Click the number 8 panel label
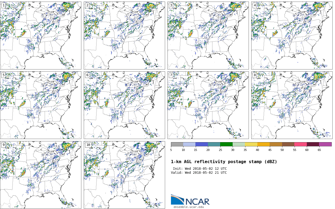The width and height of the screenshot is (335, 209). click(255, 75)
